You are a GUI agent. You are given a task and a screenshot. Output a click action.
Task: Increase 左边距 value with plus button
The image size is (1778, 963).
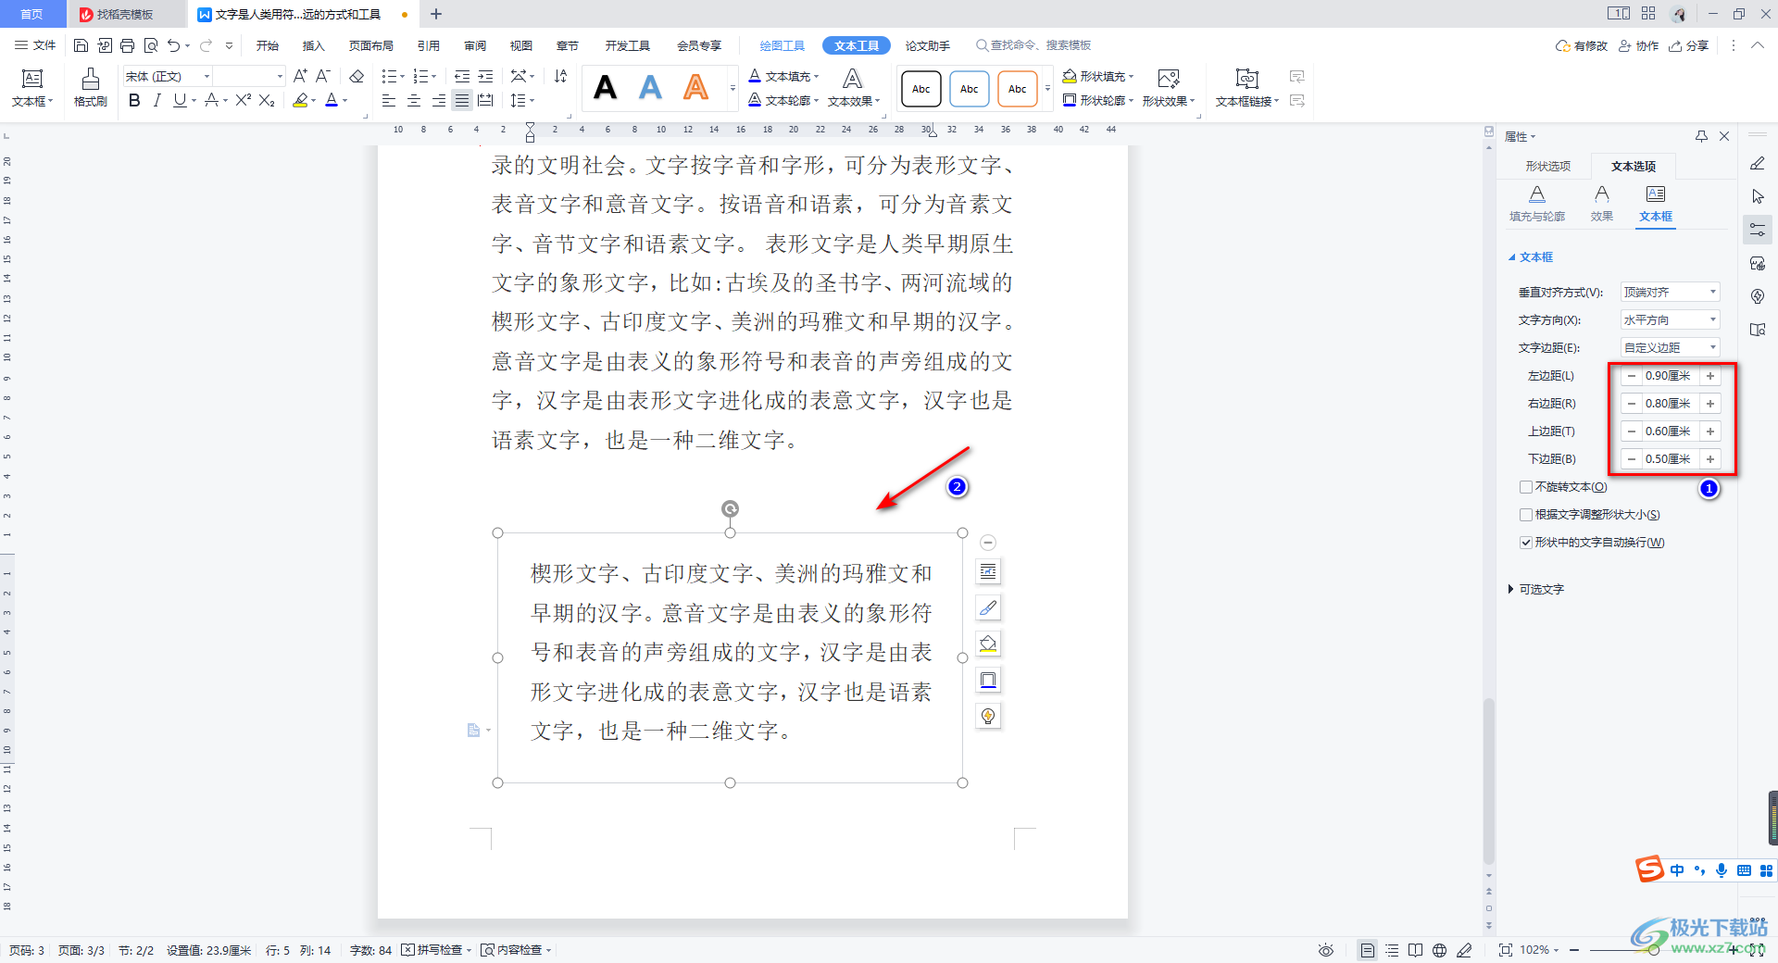click(x=1710, y=376)
